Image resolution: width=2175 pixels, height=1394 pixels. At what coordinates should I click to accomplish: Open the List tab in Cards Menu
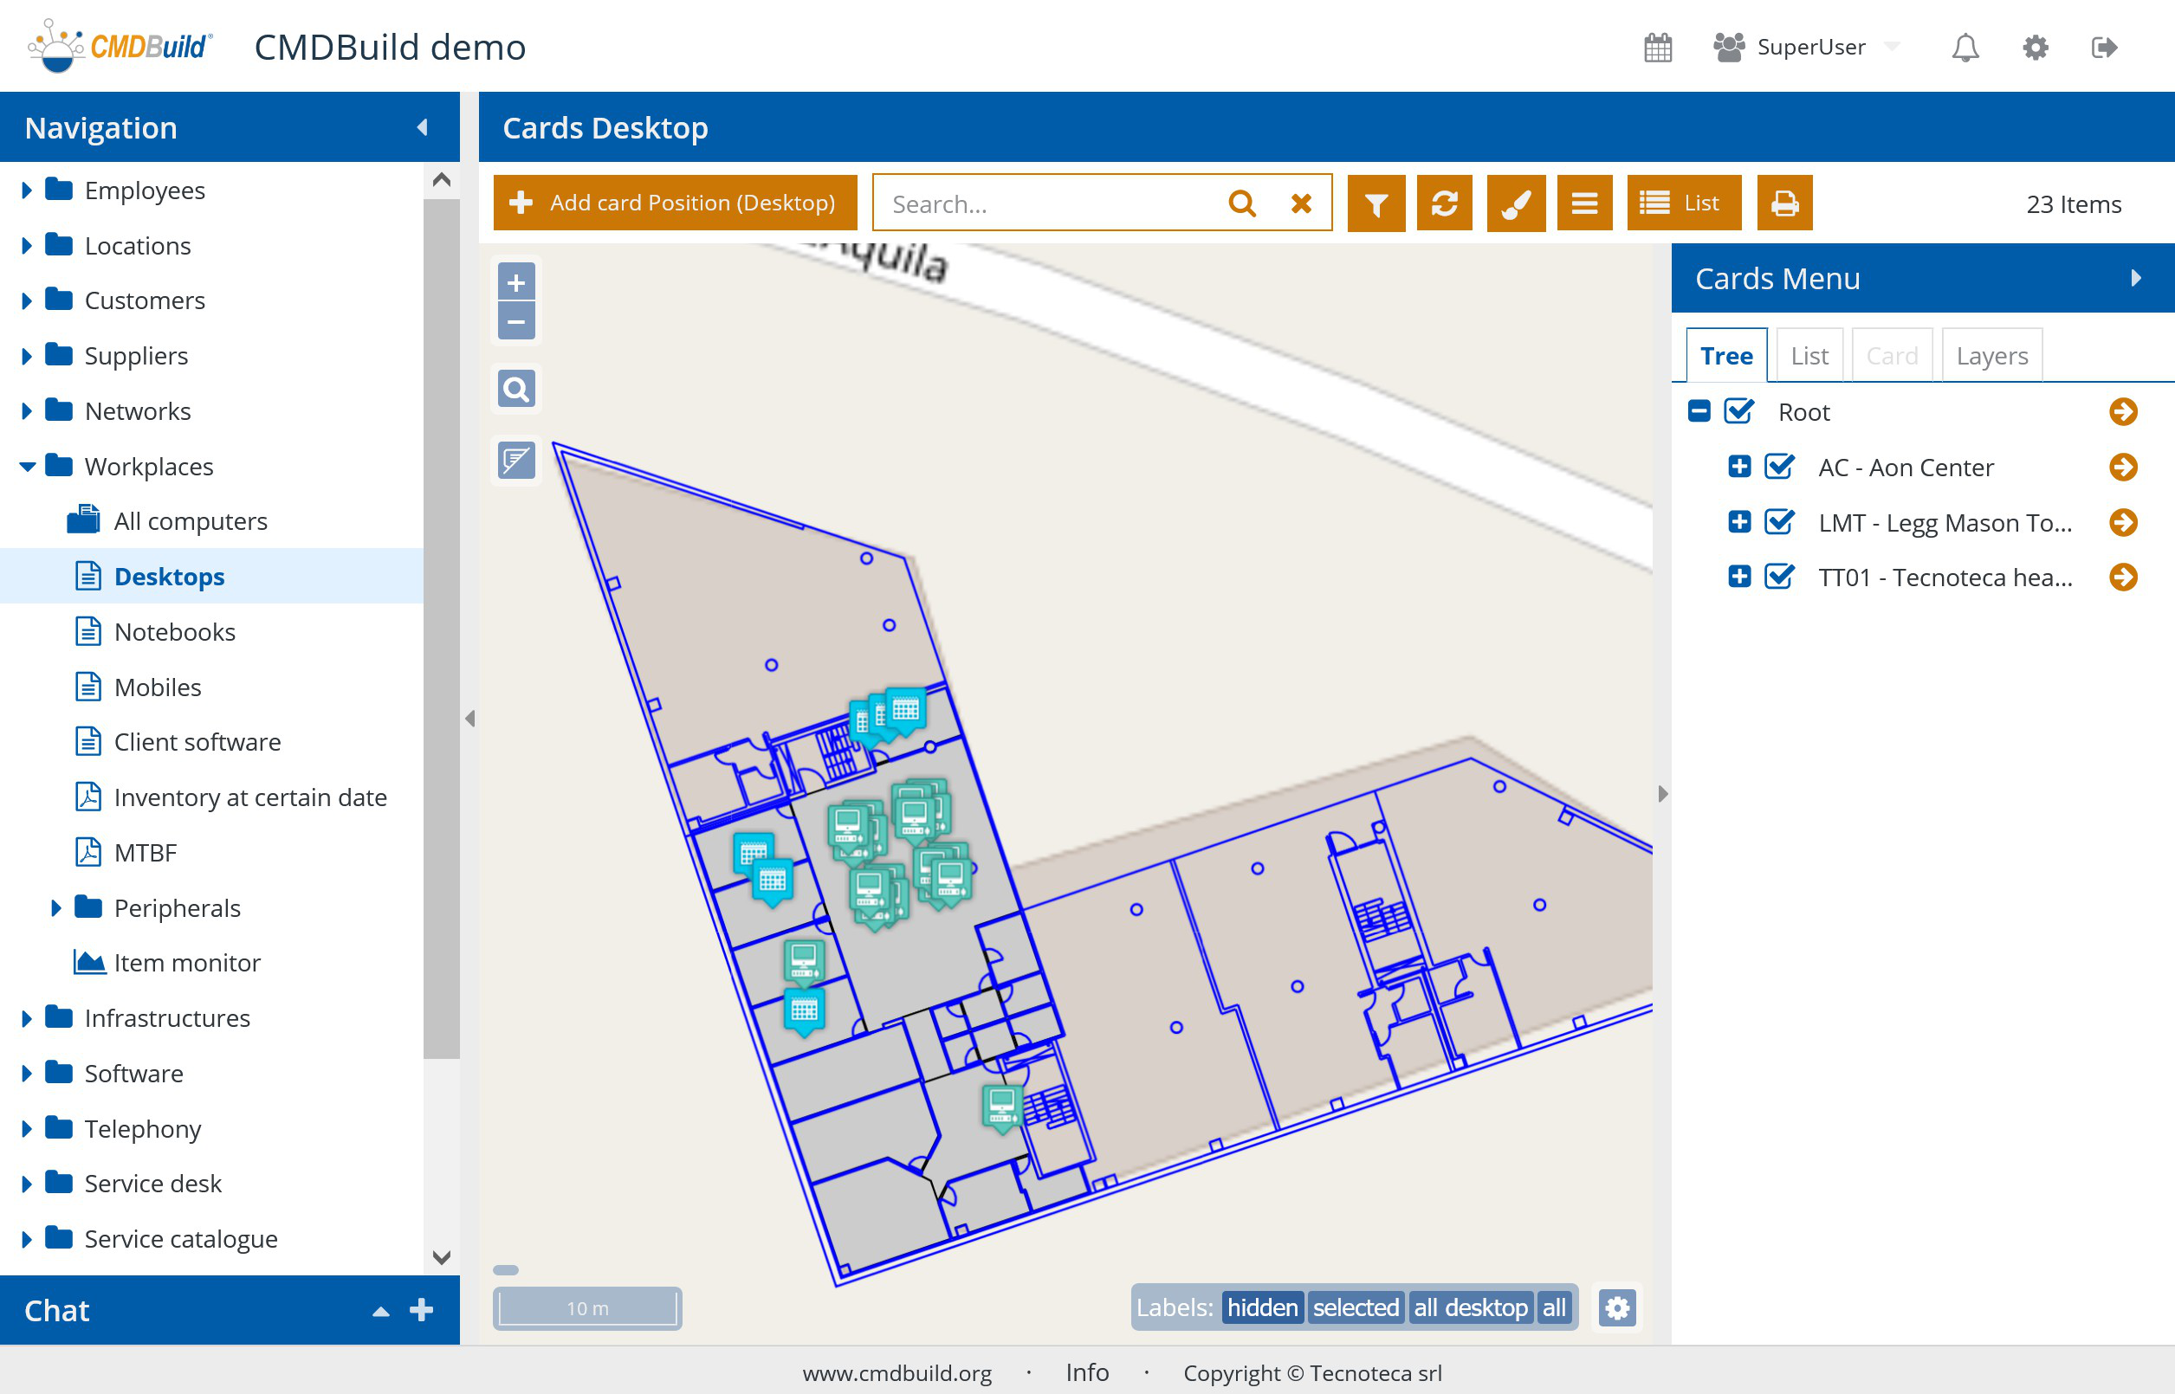(1809, 356)
